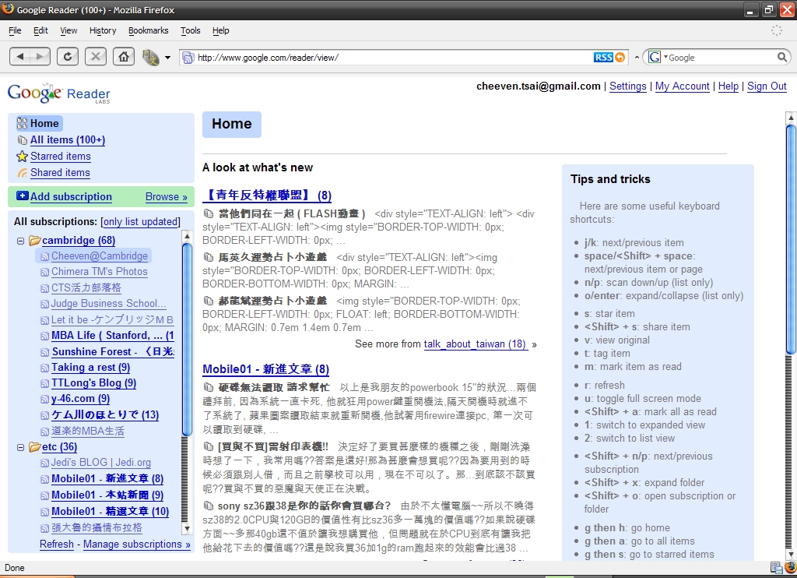Go to the browser Home page icon
The width and height of the screenshot is (797, 578).
point(124,57)
